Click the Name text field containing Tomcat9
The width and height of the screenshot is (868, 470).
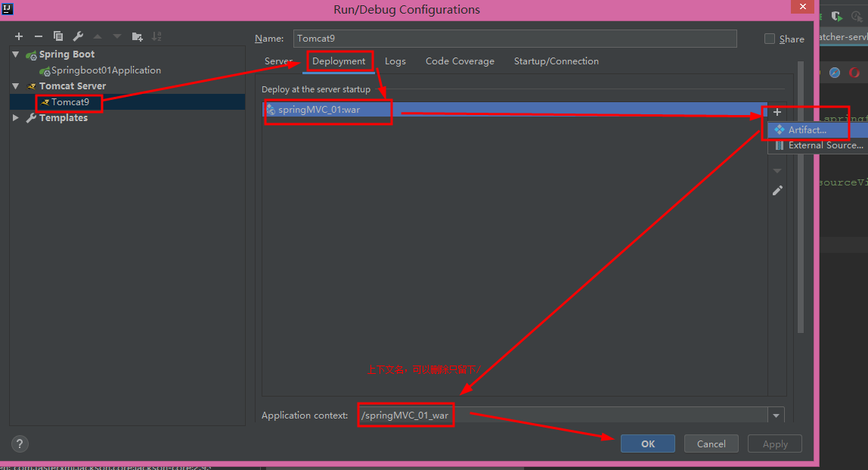pos(514,39)
